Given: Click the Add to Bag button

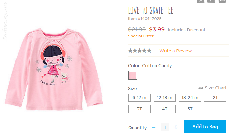Looking at the screenshot, I should pyautogui.click(x=205, y=126).
